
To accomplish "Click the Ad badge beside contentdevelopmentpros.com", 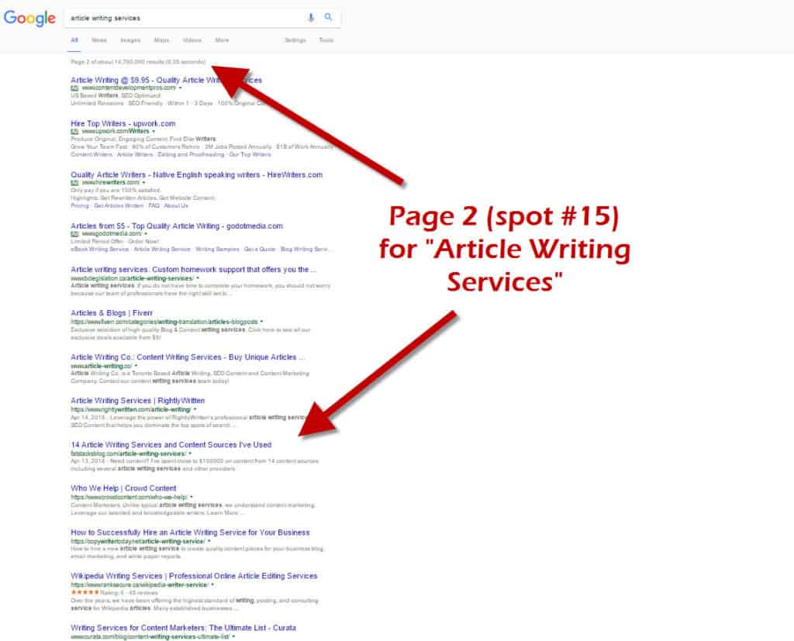I will (74, 88).
